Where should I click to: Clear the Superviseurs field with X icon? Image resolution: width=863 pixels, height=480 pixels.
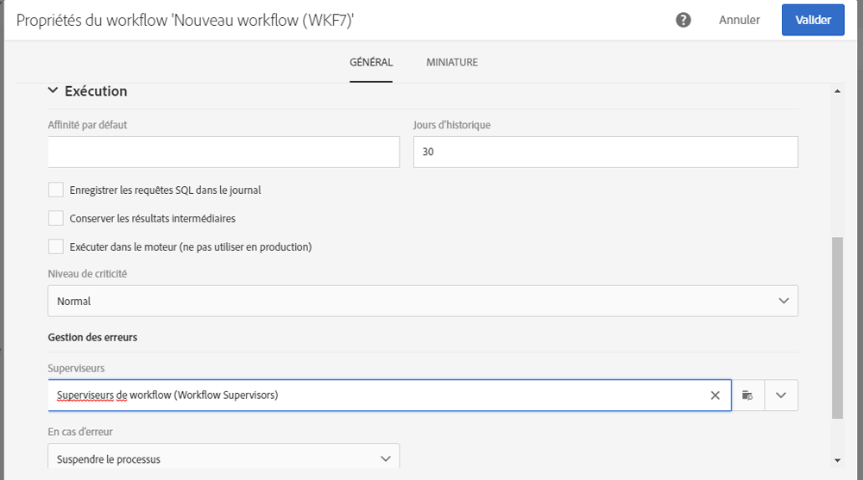[715, 396]
